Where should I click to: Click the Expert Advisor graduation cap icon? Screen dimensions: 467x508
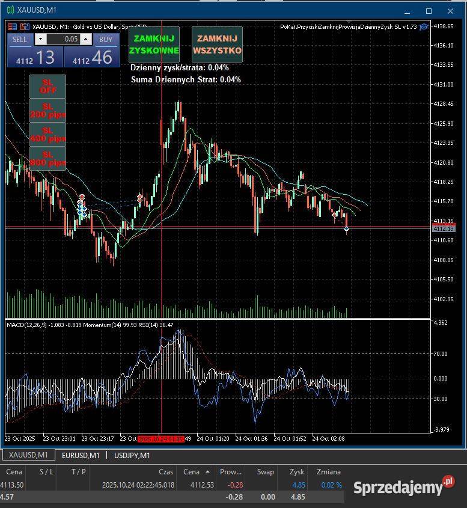pyautogui.click(x=424, y=26)
